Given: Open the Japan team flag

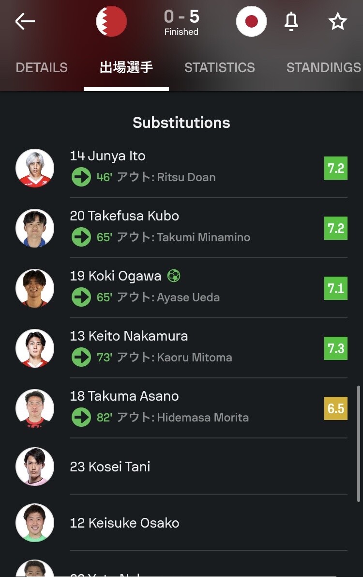Looking at the screenshot, I should (x=251, y=21).
